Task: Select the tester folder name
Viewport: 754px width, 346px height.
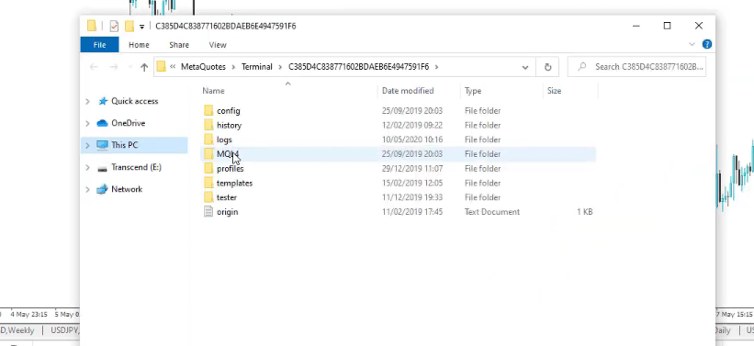Action: [227, 197]
